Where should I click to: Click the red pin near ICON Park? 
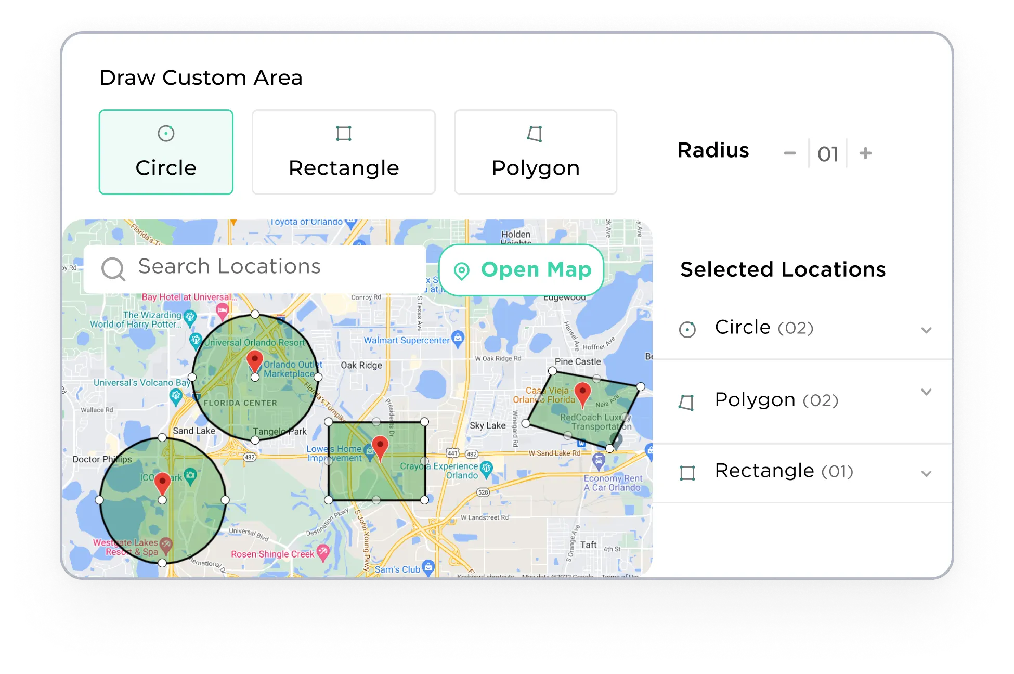pos(162,482)
